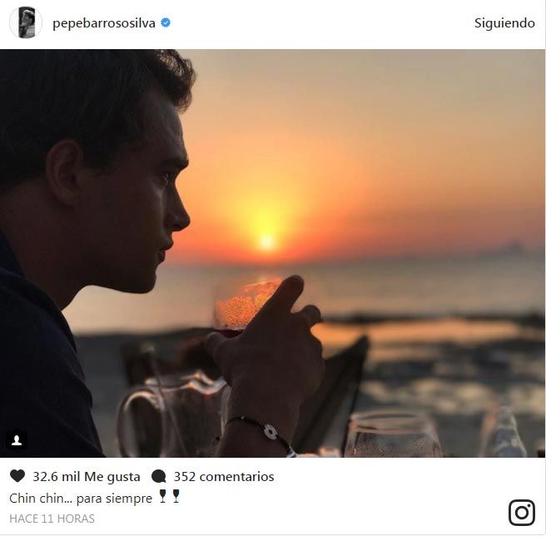Screen dimensions: 546x541
Task: Show tagged people icon on photo
Action: 17,441
